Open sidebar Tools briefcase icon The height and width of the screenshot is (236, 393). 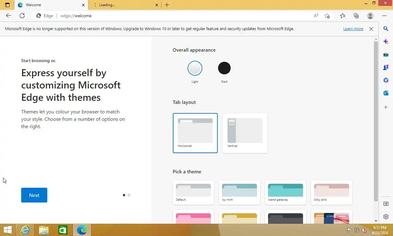(386, 54)
